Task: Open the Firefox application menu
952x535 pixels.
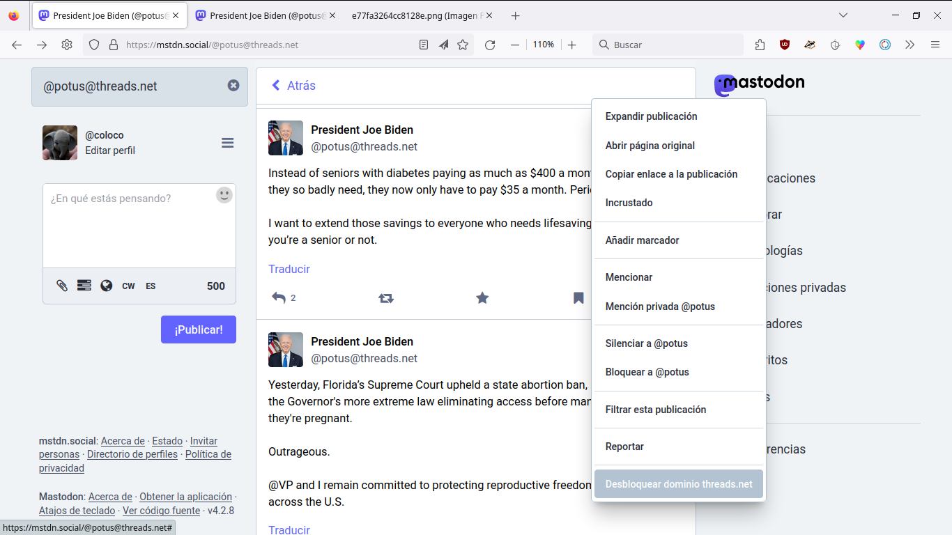Action: (935, 45)
